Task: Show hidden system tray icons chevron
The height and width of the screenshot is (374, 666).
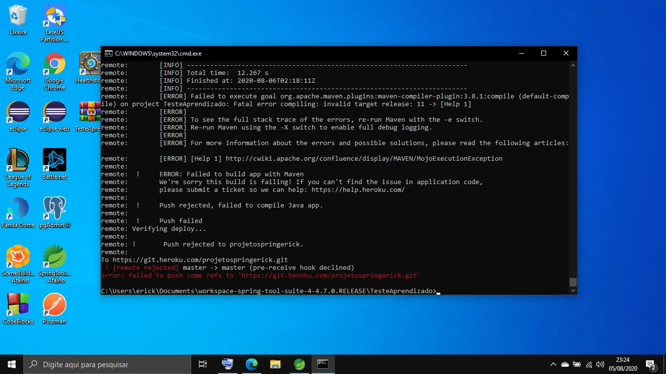Action: click(553, 364)
